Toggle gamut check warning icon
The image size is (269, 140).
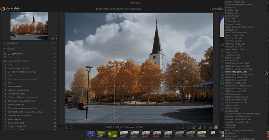[211, 127]
